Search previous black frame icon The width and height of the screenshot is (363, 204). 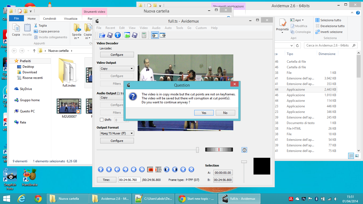[x=167, y=169]
